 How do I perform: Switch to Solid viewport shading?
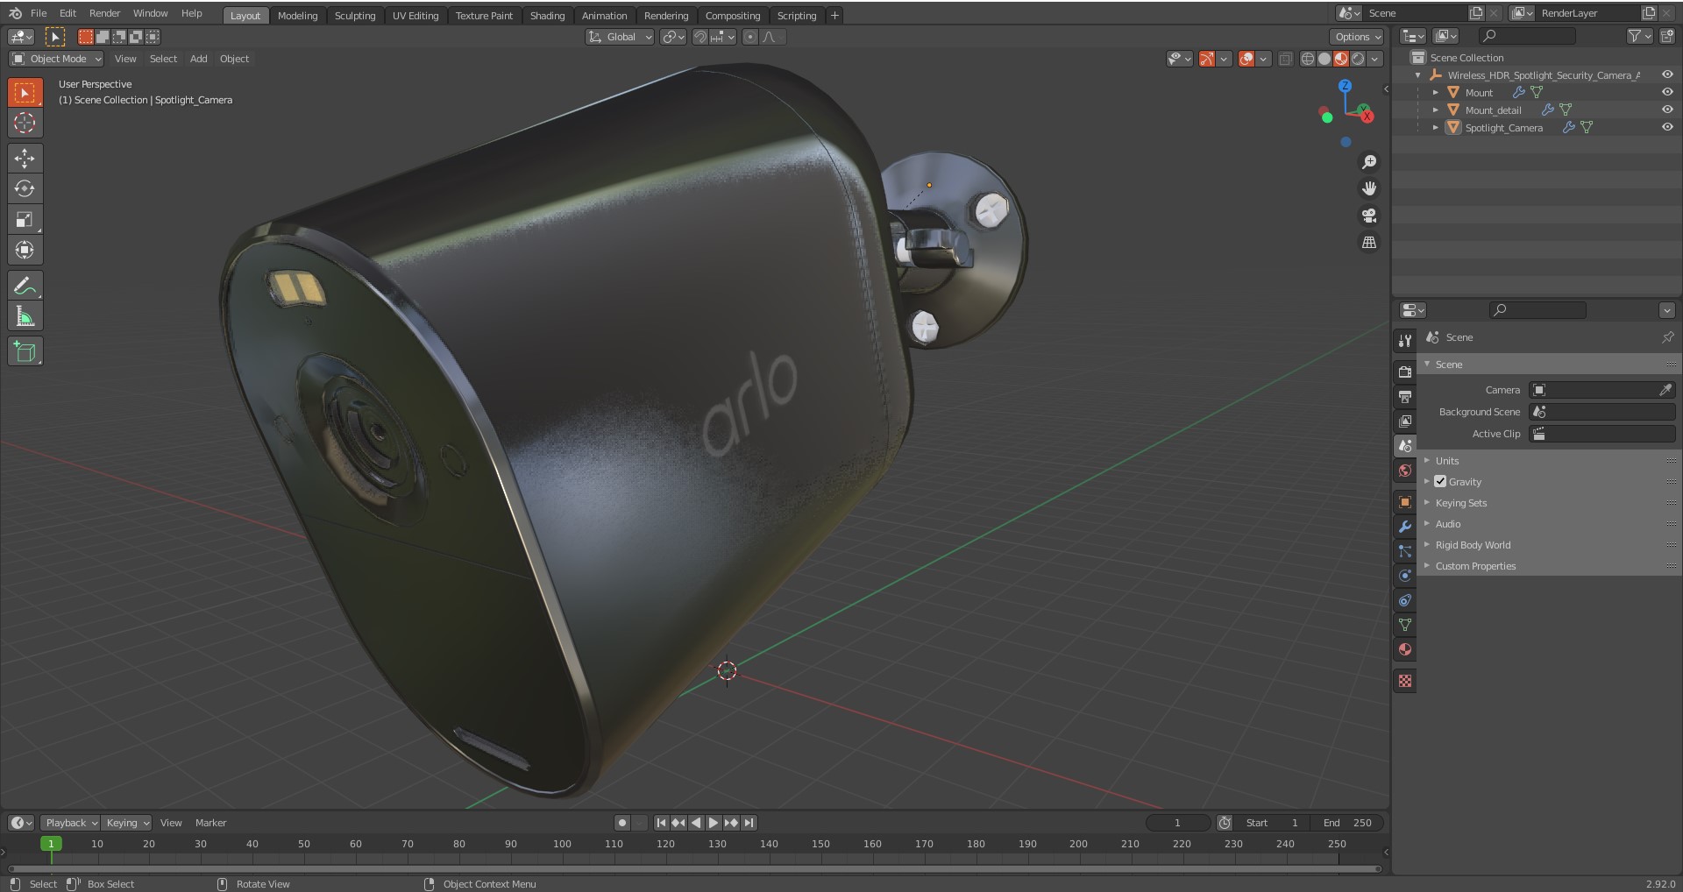coord(1324,59)
